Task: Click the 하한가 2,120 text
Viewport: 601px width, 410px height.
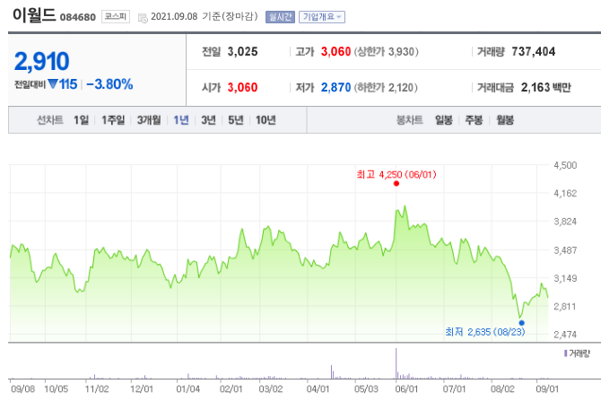Action: tap(386, 88)
